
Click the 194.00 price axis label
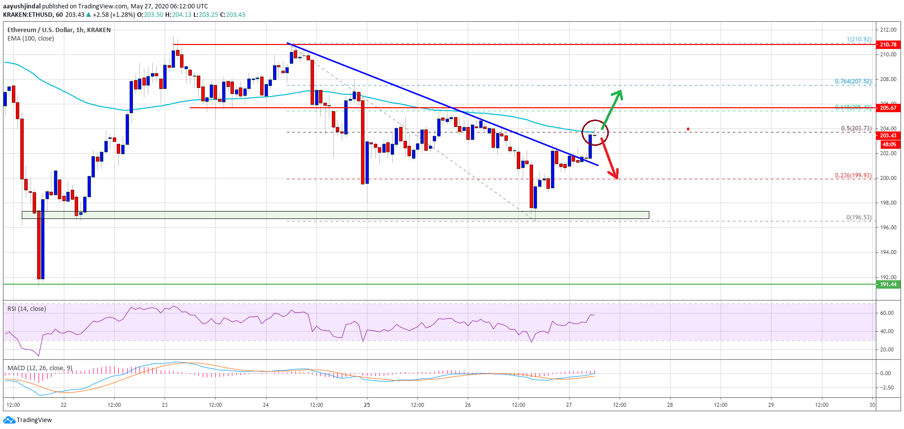[x=888, y=252]
